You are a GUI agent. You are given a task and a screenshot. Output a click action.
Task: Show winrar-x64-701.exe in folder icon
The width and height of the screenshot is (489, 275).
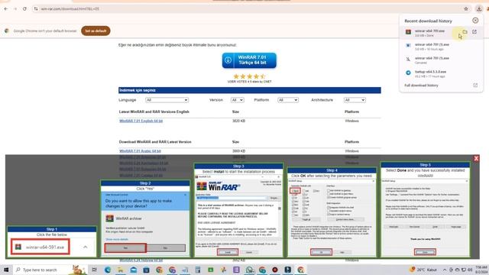(465, 32)
